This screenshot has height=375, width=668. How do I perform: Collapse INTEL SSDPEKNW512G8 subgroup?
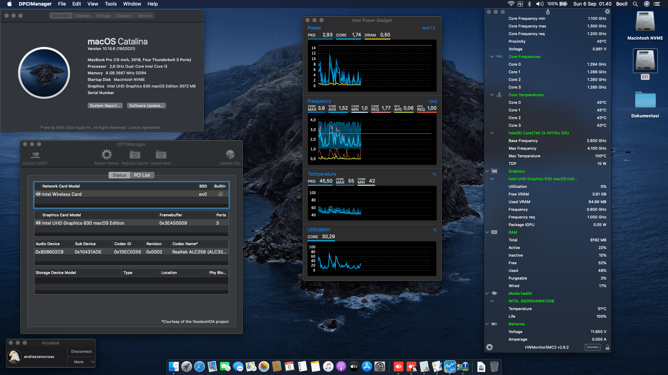(492, 301)
